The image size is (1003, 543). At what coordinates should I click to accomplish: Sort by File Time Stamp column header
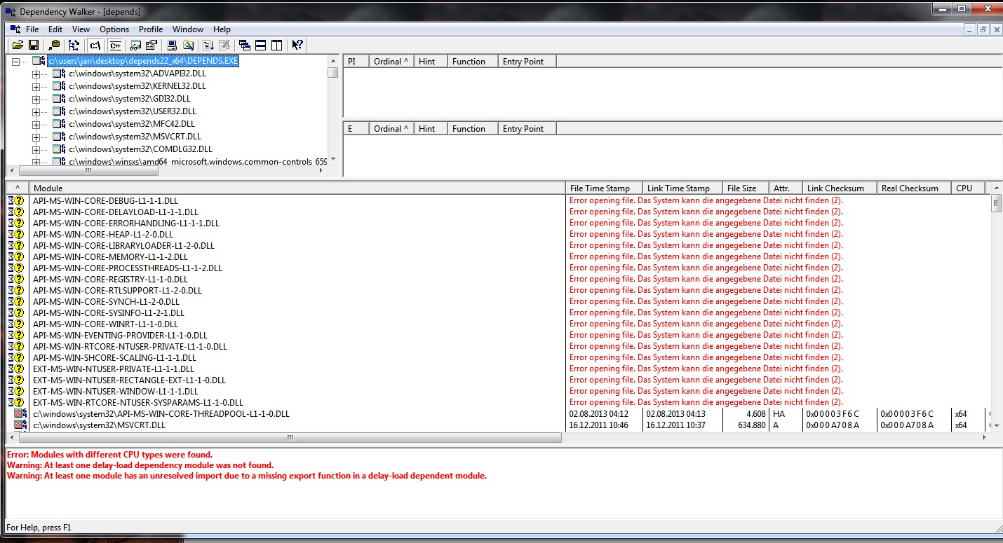(x=604, y=188)
